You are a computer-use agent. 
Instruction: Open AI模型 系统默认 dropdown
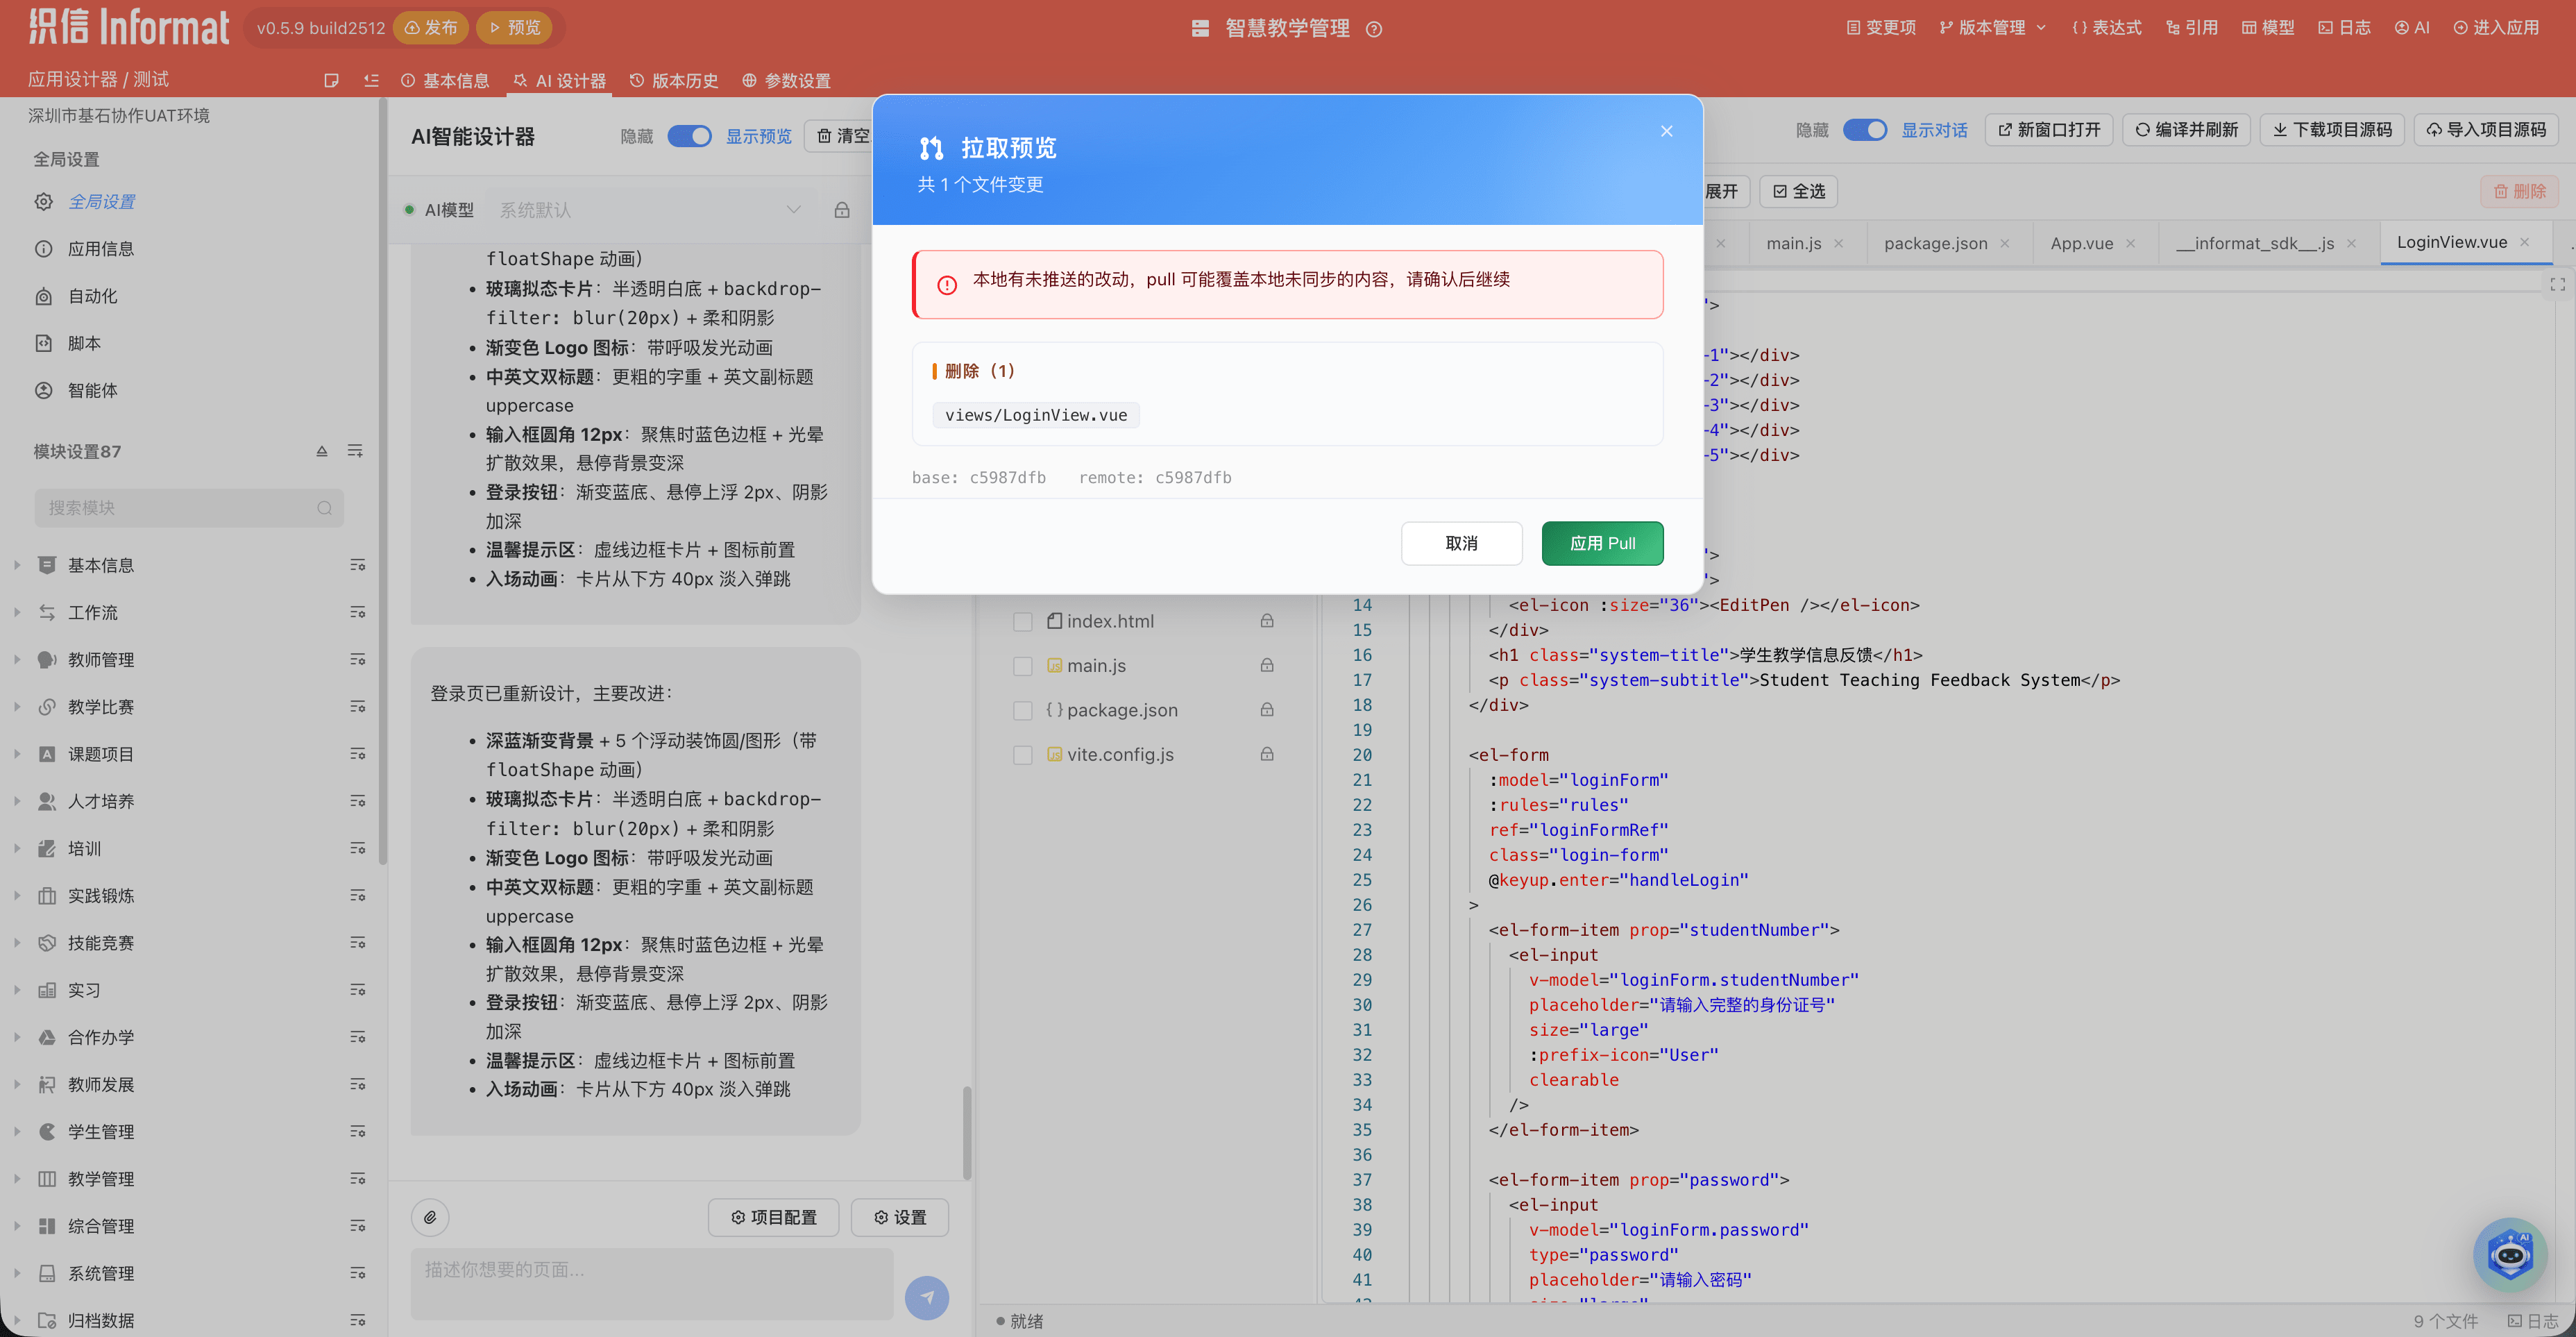click(x=650, y=210)
